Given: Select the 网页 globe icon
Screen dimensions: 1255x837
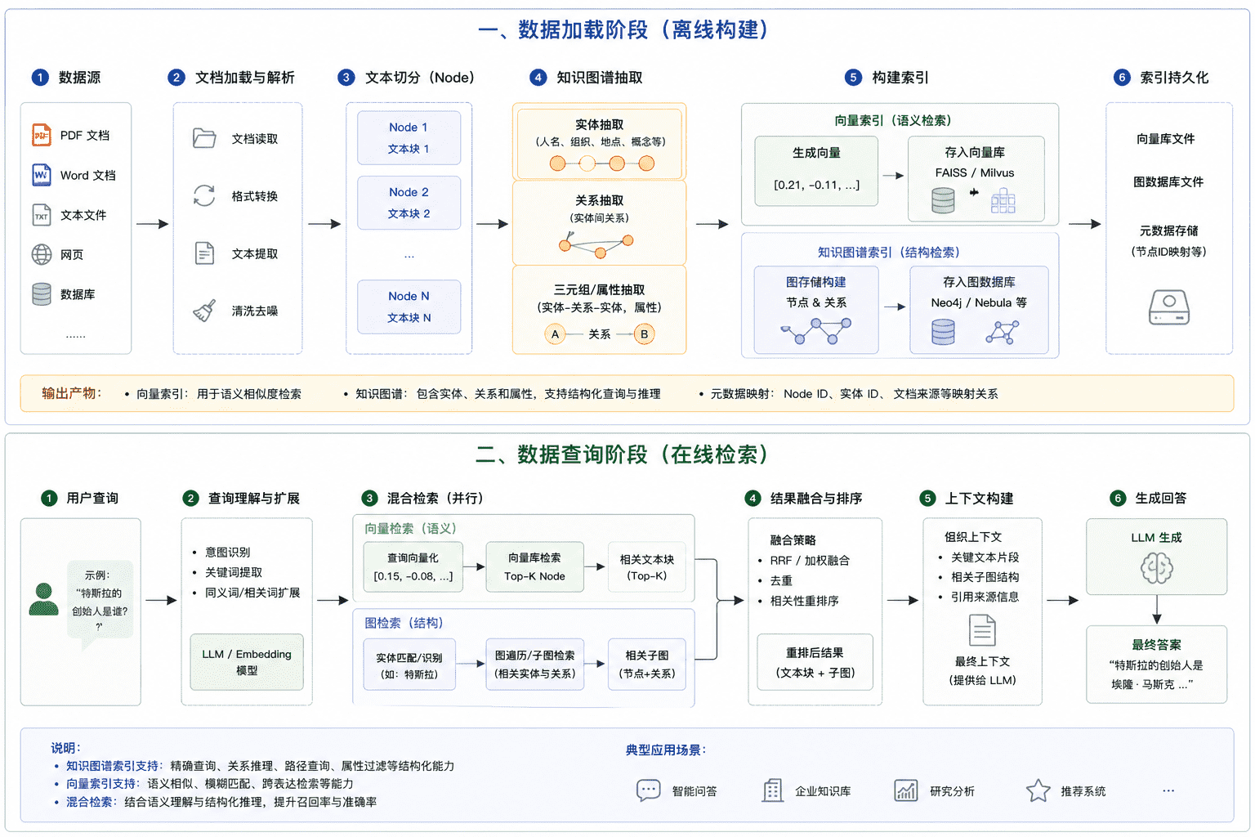Looking at the screenshot, I should [x=42, y=254].
